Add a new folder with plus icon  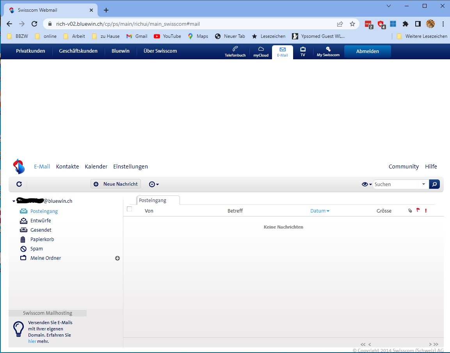[x=117, y=258]
